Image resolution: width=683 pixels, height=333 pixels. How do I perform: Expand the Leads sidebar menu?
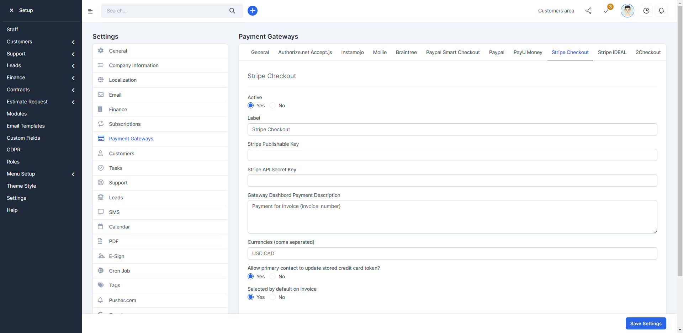click(x=41, y=65)
